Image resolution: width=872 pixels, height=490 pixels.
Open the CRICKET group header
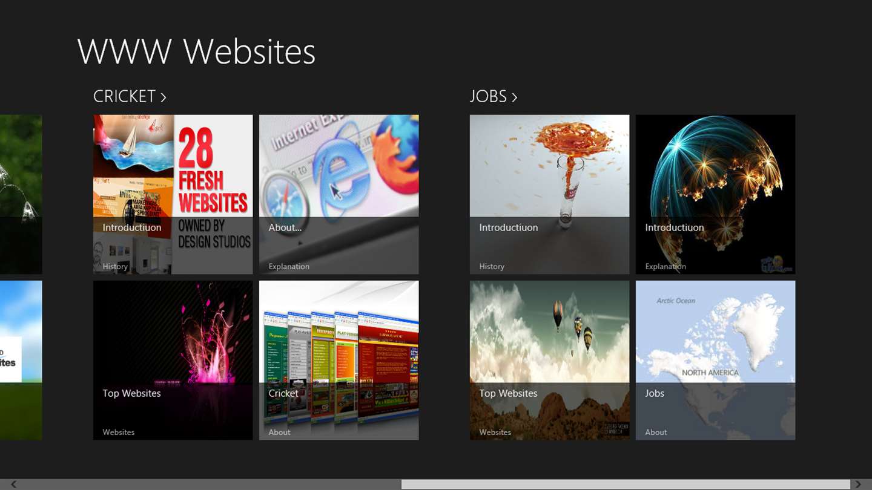[130, 96]
